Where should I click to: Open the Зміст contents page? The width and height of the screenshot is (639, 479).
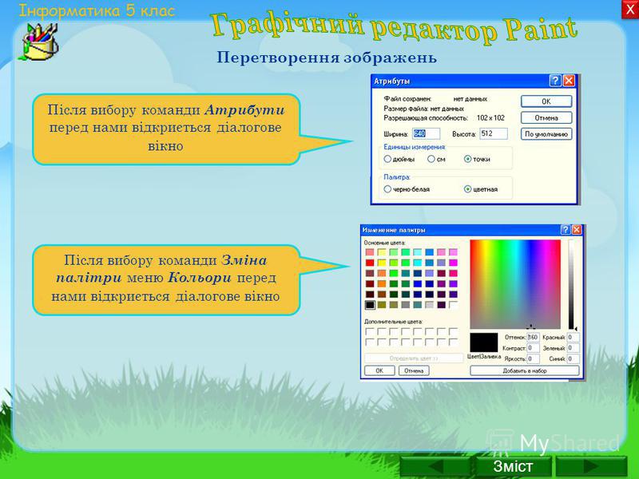(513, 466)
